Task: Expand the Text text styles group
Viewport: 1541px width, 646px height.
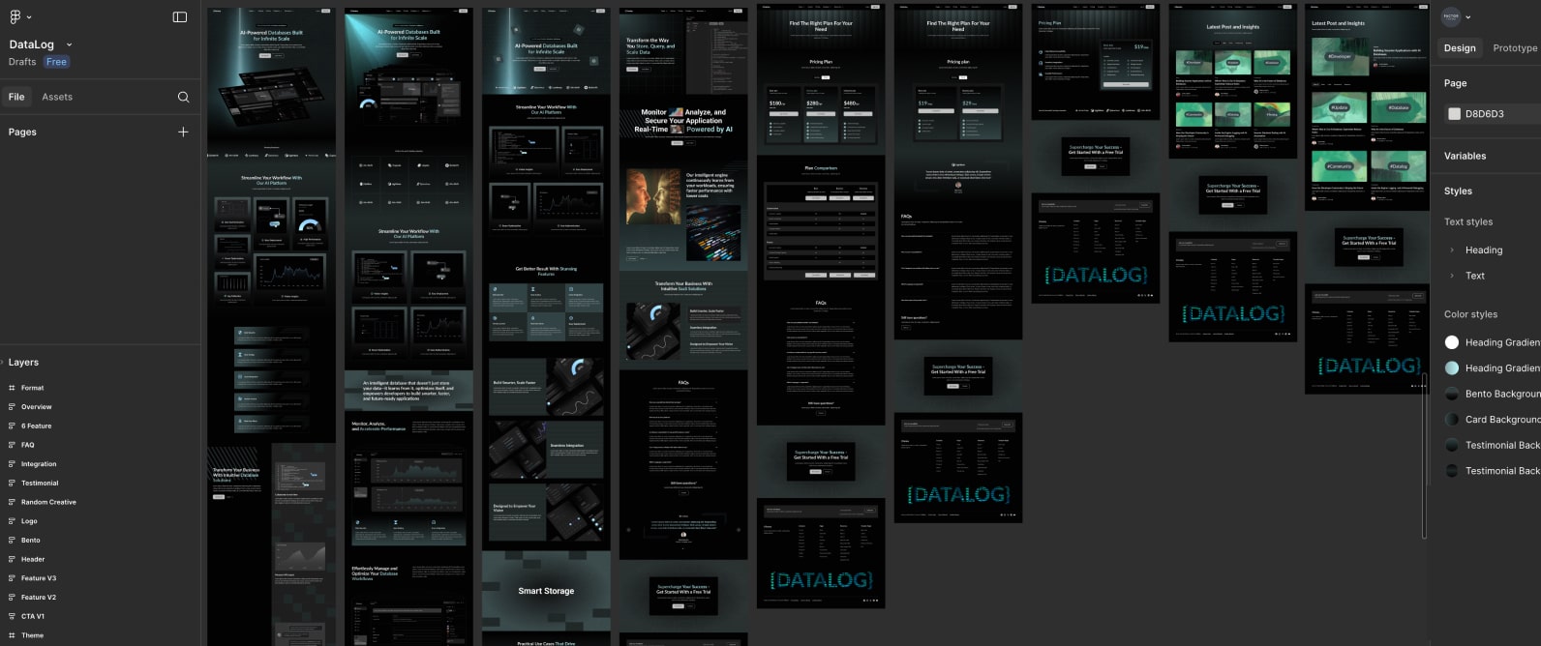Action: click(1452, 276)
